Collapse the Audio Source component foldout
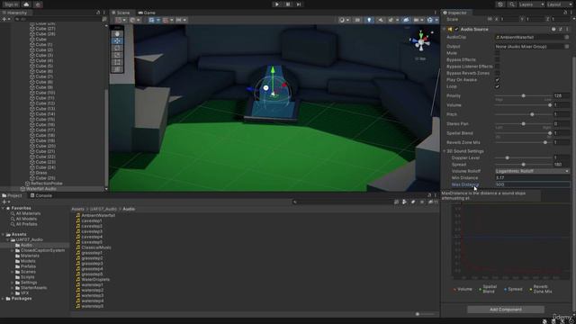 click(444, 29)
